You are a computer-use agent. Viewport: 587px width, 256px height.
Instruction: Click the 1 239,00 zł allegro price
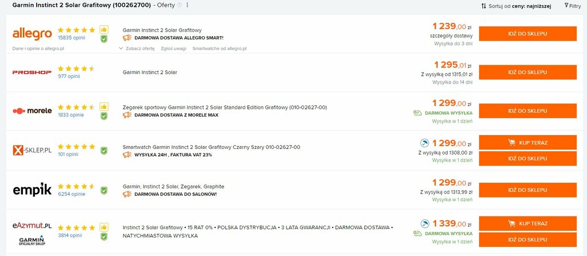pyautogui.click(x=452, y=26)
